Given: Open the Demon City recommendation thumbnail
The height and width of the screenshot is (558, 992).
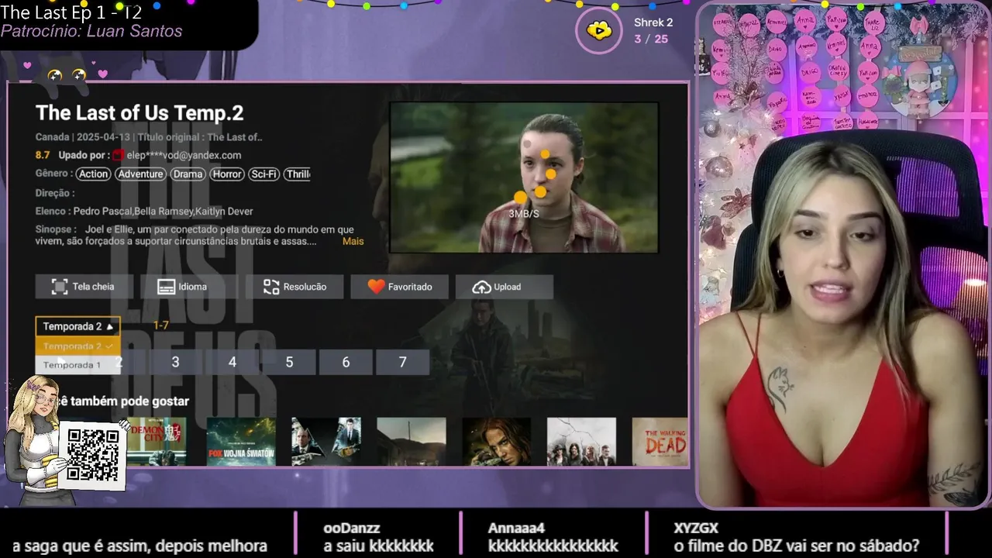Looking at the screenshot, I should [x=157, y=442].
